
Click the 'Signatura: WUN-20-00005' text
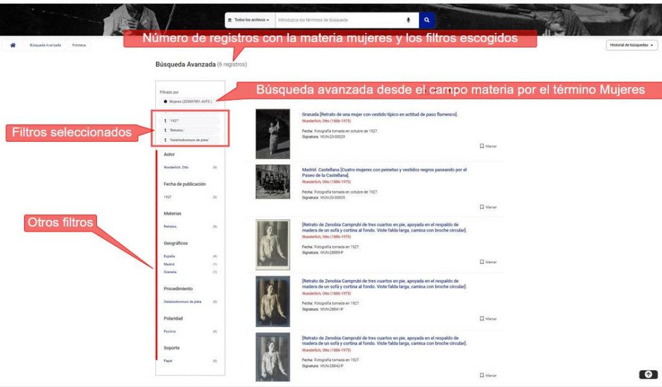click(323, 197)
